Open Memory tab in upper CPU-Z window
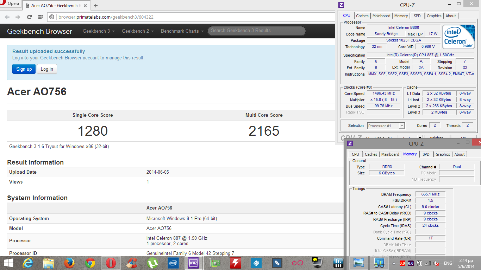Screen dimensions: 481x270 click(401, 16)
